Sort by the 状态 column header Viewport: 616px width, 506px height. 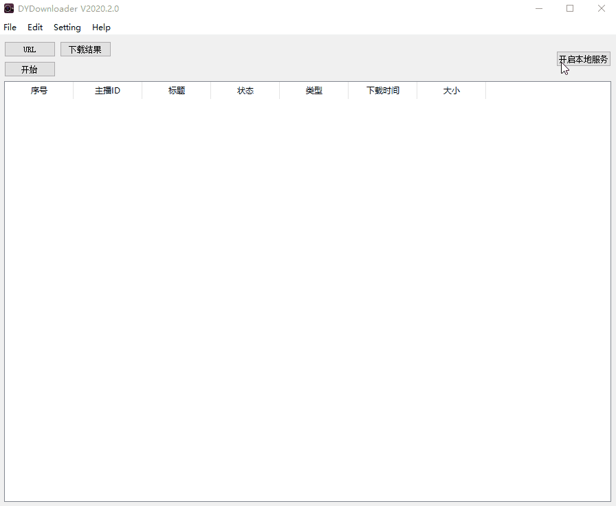pyautogui.click(x=245, y=91)
